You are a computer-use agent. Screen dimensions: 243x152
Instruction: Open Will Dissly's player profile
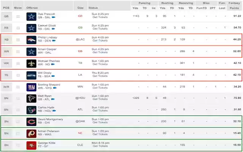click(x=45, y=73)
